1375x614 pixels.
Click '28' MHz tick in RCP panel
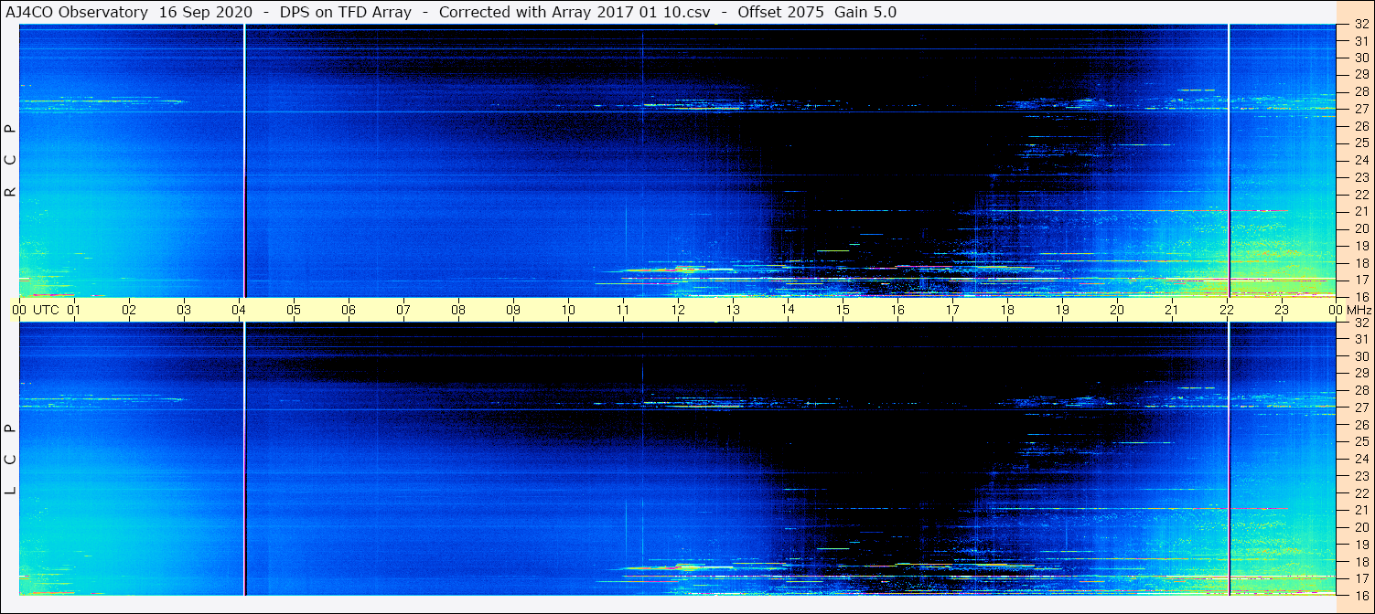click(x=1361, y=91)
